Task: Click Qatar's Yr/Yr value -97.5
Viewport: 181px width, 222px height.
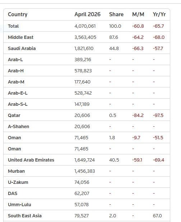Action: point(158,115)
